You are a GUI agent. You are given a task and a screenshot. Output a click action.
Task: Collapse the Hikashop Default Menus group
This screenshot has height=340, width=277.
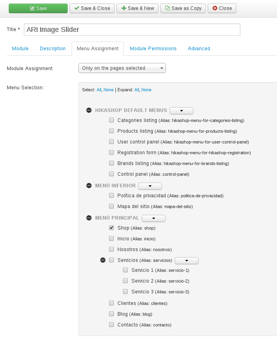pyautogui.click(x=89, y=110)
